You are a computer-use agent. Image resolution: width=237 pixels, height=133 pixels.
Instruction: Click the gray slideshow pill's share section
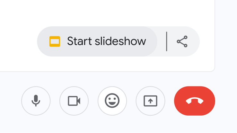pyautogui.click(x=182, y=41)
